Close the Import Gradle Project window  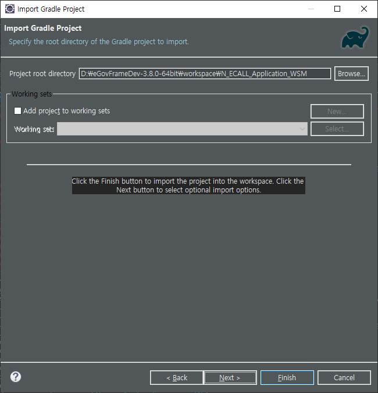tap(364, 9)
